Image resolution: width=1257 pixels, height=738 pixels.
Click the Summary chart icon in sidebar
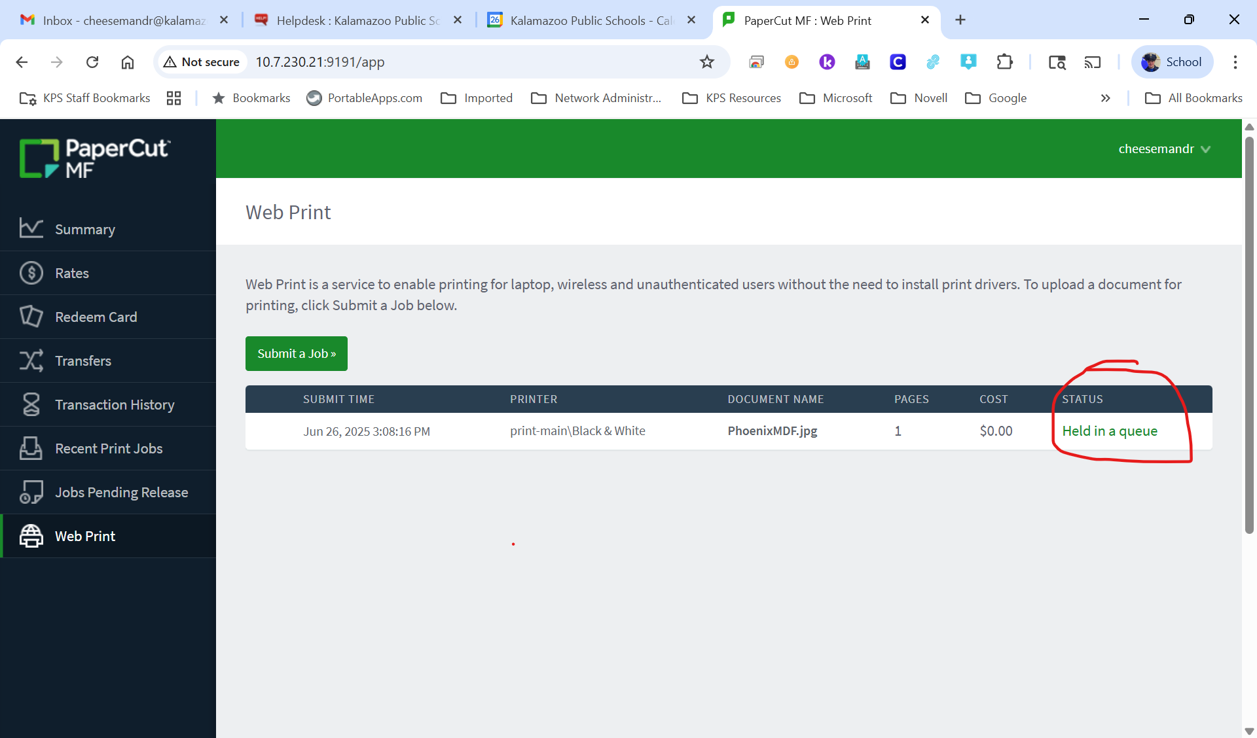tap(31, 228)
